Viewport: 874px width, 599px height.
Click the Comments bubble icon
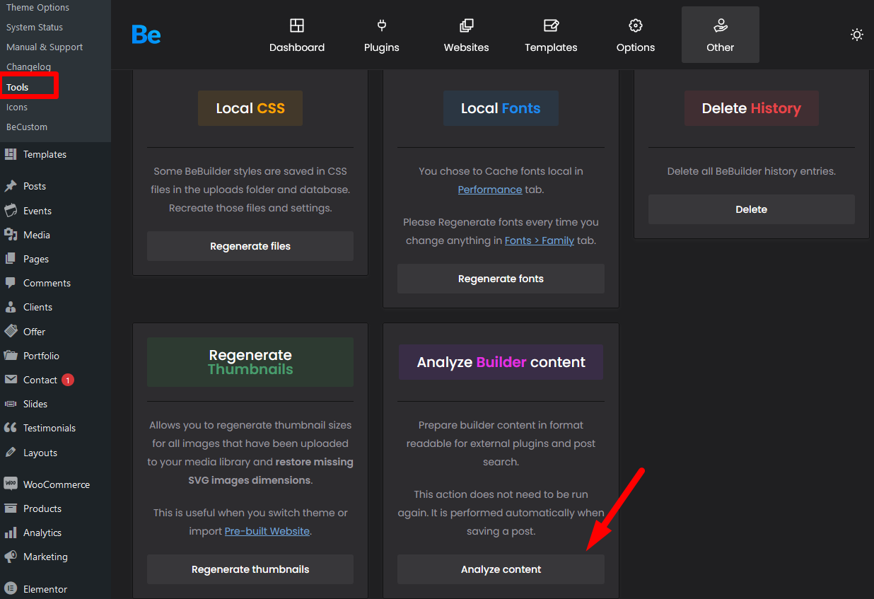pyautogui.click(x=11, y=283)
